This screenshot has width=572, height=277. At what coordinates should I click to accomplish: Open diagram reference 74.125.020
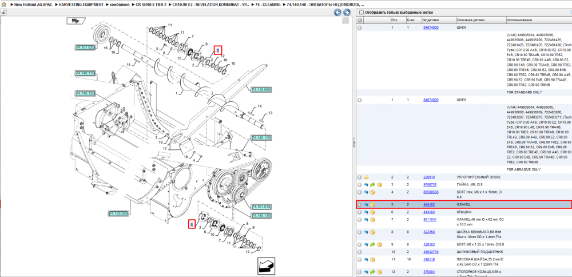[x=119, y=213]
